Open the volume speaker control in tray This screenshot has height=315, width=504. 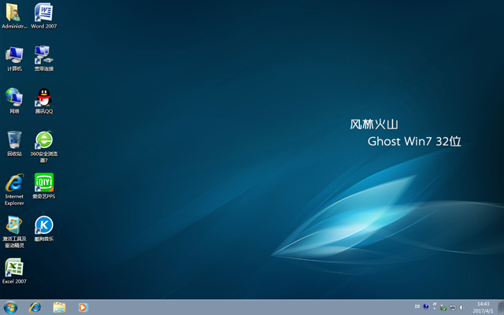[x=461, y=307]
